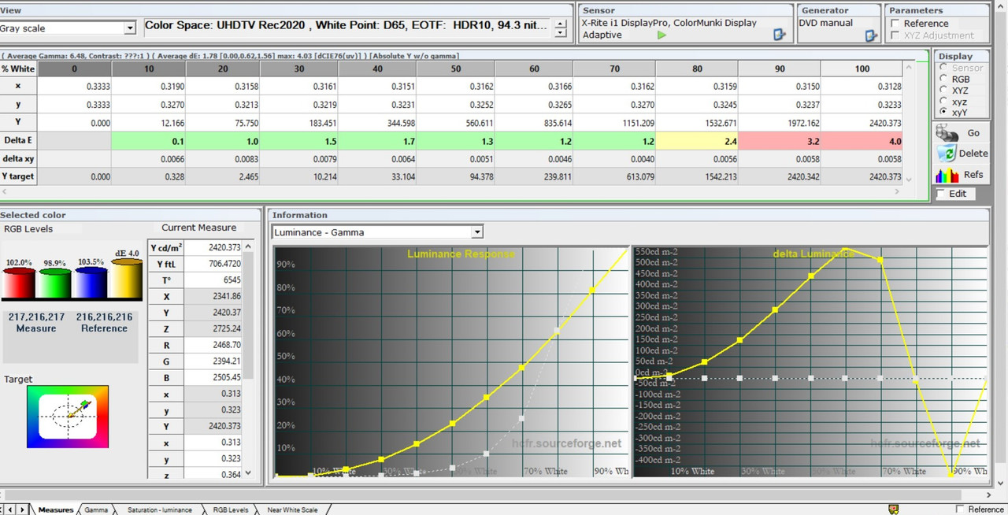Select the 0 % White column header
This screenshot has height=515, width=1008.
point(75,69)
